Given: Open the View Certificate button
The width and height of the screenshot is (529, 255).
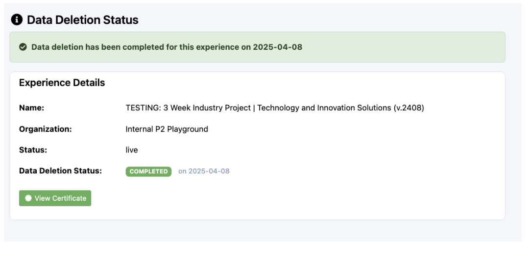Looking at the screenshot, I should tap(55, 198).
